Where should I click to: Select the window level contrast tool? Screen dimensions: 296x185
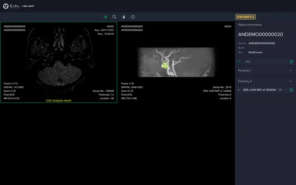[105, 17]
